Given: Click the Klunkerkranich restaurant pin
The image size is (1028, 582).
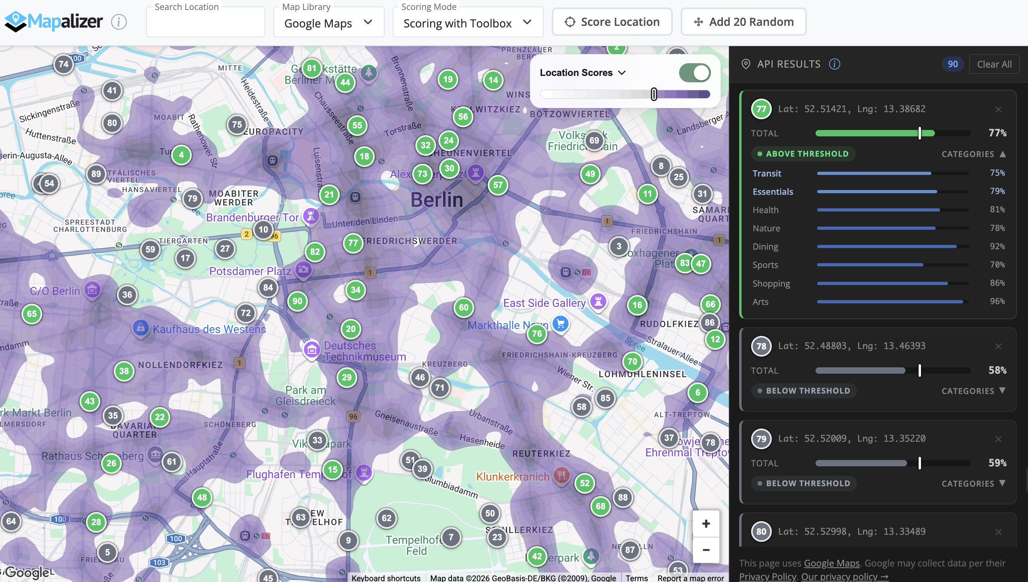Looking at the screenshot, I should pos(561,475).
